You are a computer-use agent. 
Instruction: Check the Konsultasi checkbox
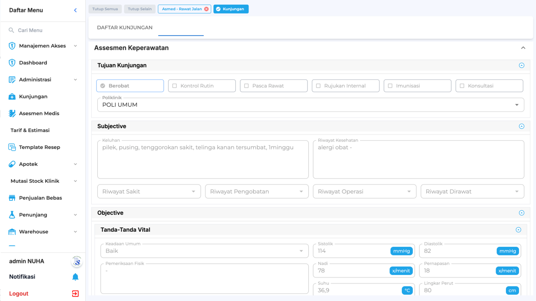(462, 86)
